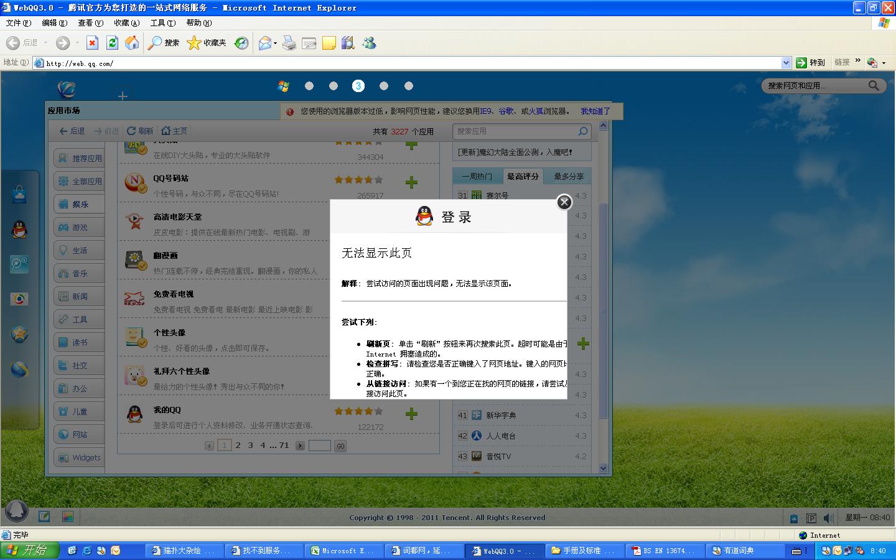Close the 登录 login dialog

click(x=564, y=202)
